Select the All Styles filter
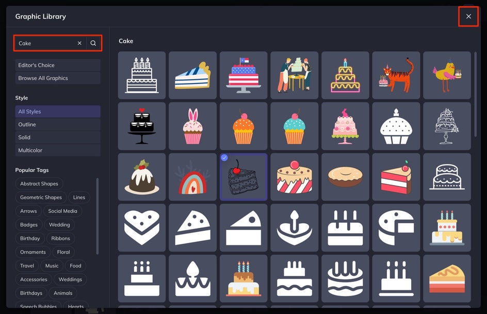 click(58, 111)
